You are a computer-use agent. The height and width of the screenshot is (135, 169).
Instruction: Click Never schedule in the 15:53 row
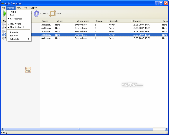coord(112,38)
